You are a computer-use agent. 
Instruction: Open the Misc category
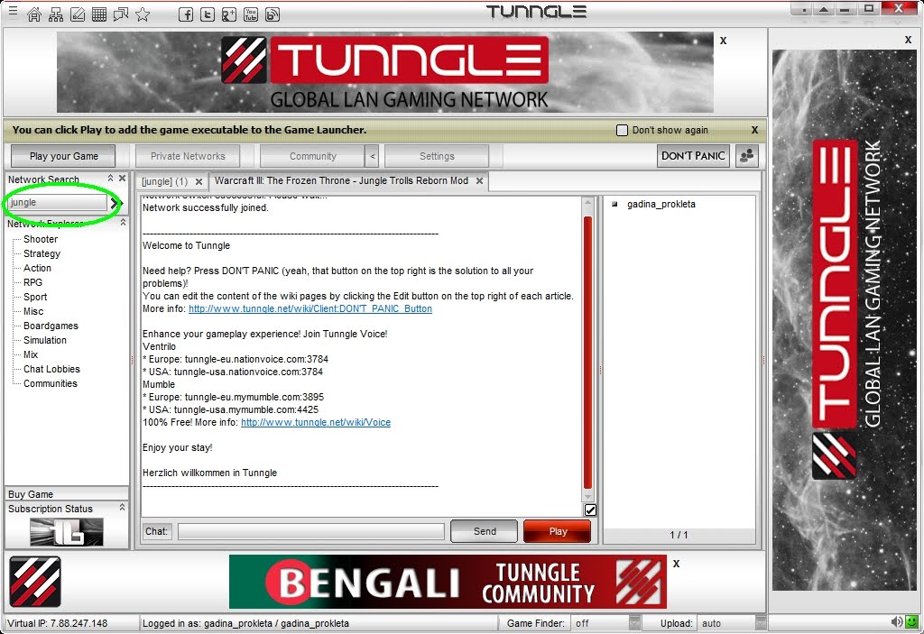33,311
